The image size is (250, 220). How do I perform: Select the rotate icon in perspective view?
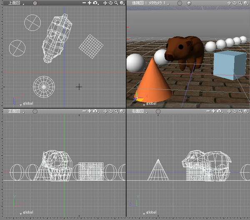click(x=235, y=2)
